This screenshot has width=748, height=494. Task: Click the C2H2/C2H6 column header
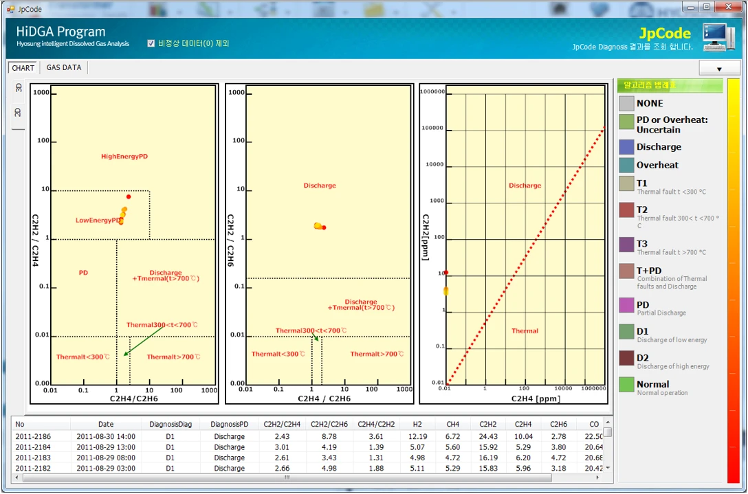[329, 424]
